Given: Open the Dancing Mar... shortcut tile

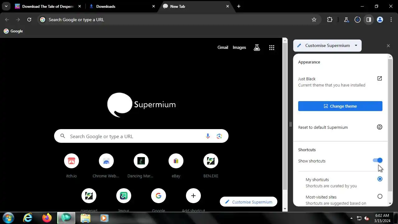Looking at the screenshot, I should pos(141,161).
